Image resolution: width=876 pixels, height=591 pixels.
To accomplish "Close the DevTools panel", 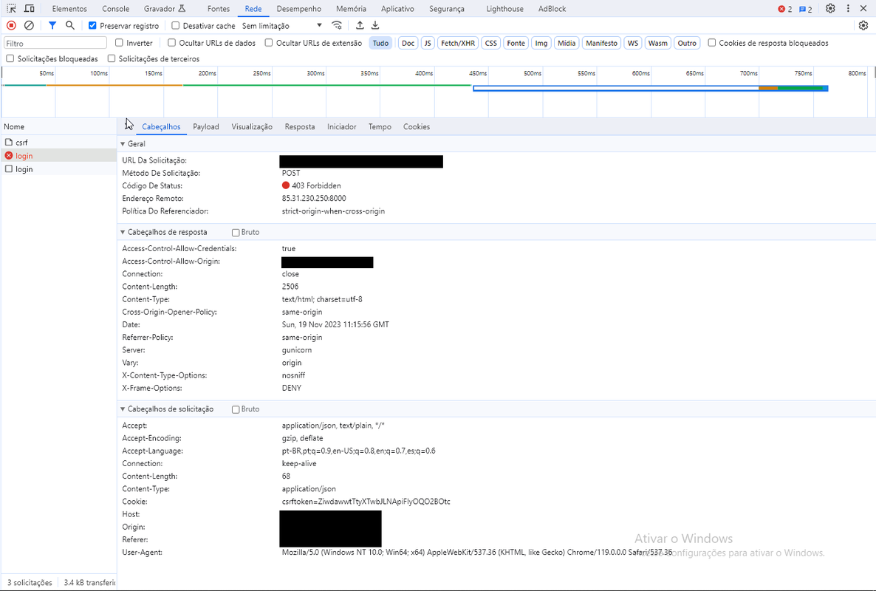I will click(863, 8).
